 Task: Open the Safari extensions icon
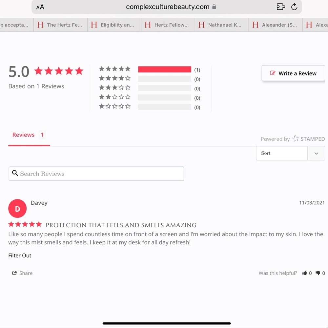[x=281, y=7]
